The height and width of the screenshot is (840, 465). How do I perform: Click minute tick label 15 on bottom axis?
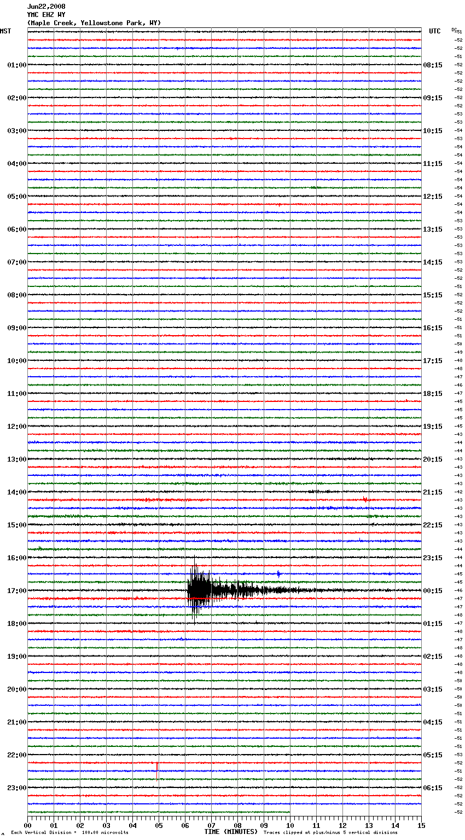(x=421, y=825)
